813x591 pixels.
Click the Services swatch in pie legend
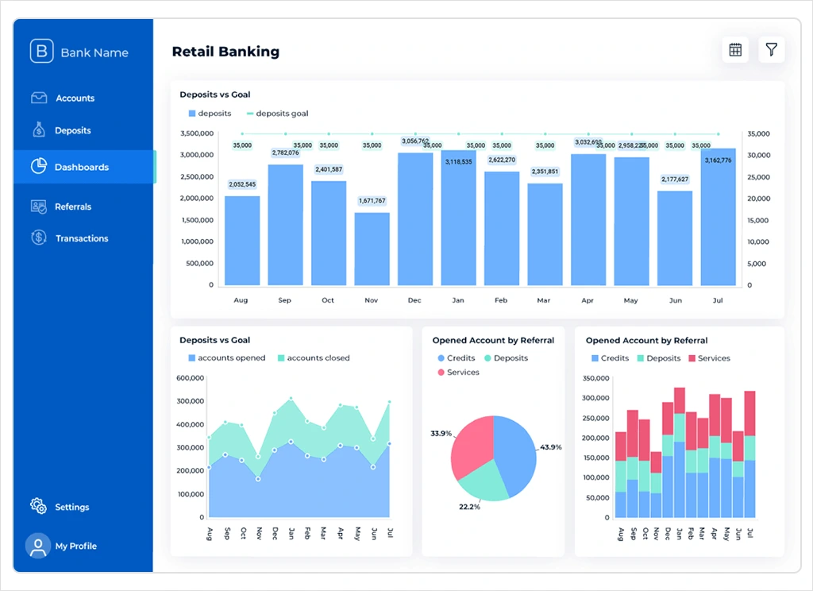[x=440, y=373]
